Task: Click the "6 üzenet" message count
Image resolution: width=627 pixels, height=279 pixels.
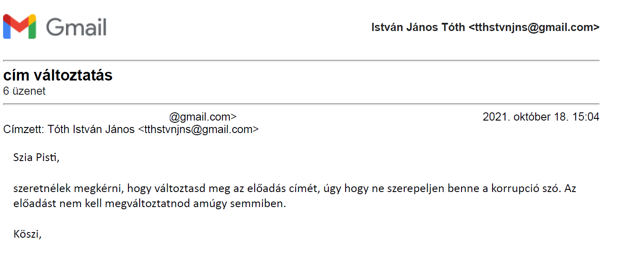Action: point(24,91)
